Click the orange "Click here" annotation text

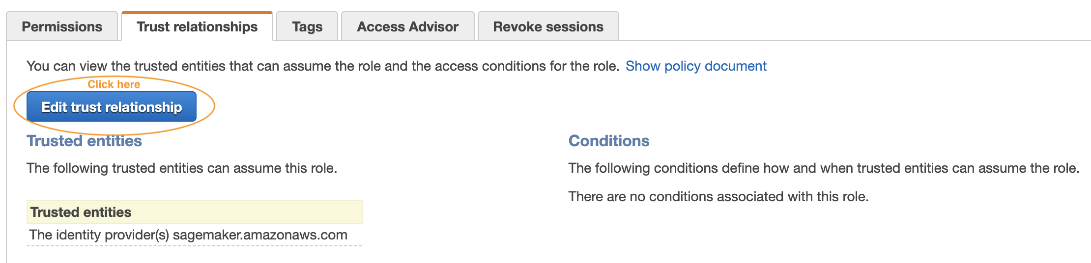[x=114, y=84]
